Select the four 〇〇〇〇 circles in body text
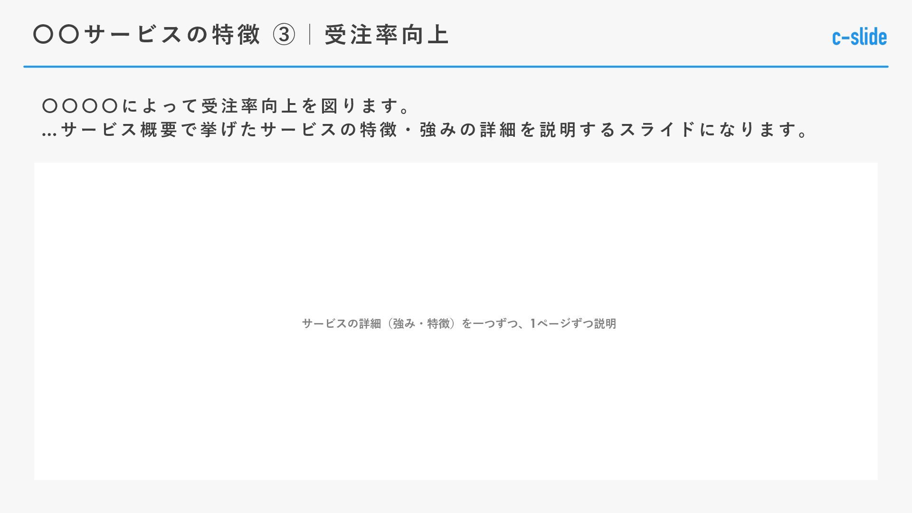The width and height of the screenshot is (912, 513). 80,106
